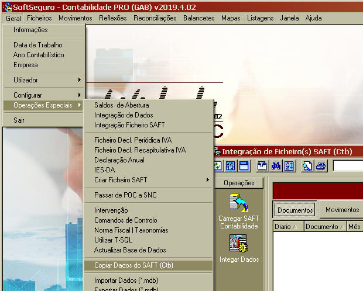The height and width of the screenshot is (291, 363).
Task: Choose IES-DA menu entry
Action: coord(148,170)
